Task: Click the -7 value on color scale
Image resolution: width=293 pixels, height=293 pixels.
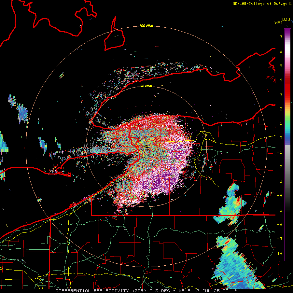Action: 280,239
